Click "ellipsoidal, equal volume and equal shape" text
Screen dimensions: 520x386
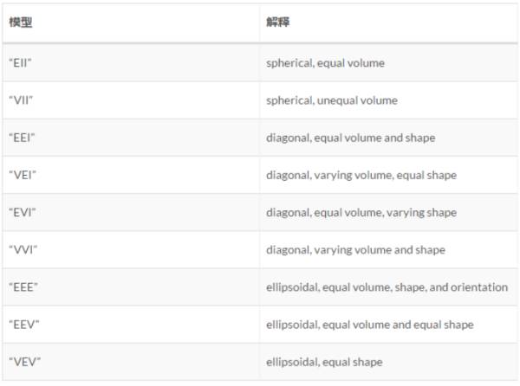[x=369, y=325]
